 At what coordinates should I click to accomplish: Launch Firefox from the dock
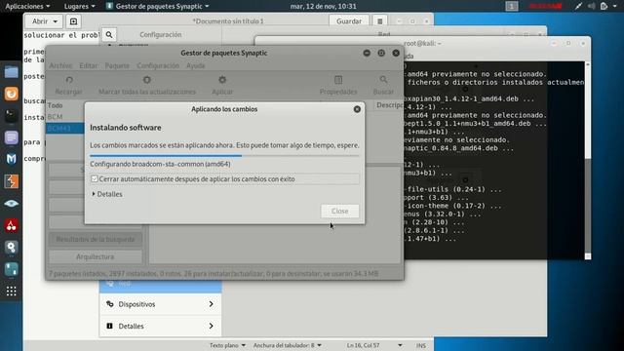[11, 94]
